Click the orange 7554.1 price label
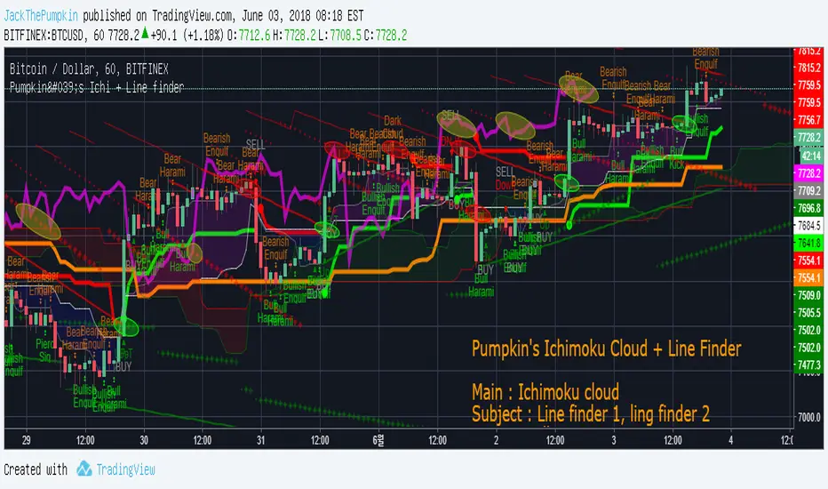The width and height of the screenshot is (828, 489). (808, 277)
